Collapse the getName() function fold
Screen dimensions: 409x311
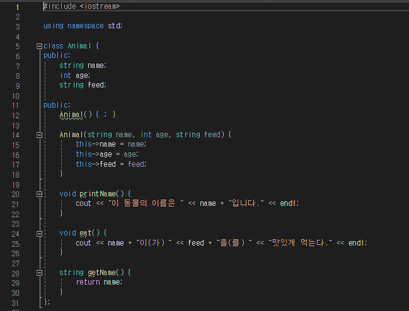[x=39, y=273]
